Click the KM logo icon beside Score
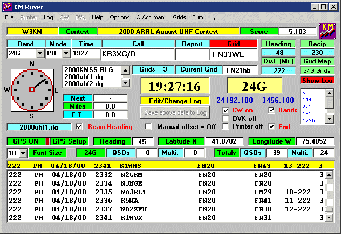Screen dimensions: 341x234 [328, 31]
